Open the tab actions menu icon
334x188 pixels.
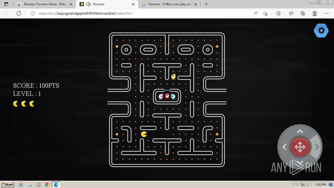point(6,4)
